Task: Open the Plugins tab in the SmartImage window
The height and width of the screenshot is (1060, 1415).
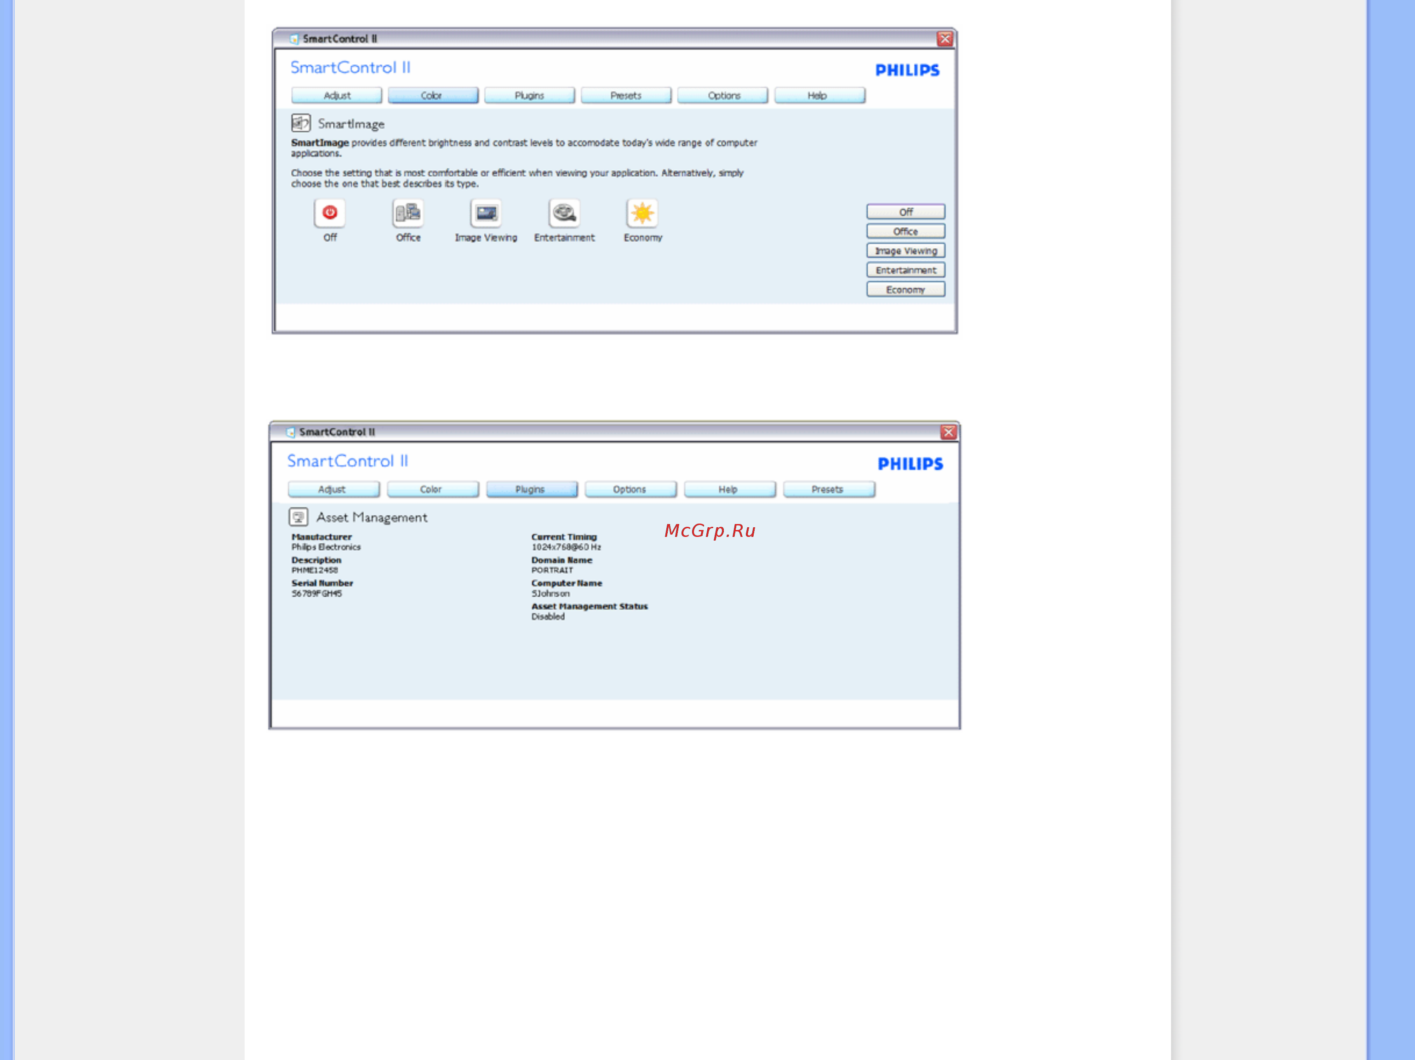Action: (529, 95)
